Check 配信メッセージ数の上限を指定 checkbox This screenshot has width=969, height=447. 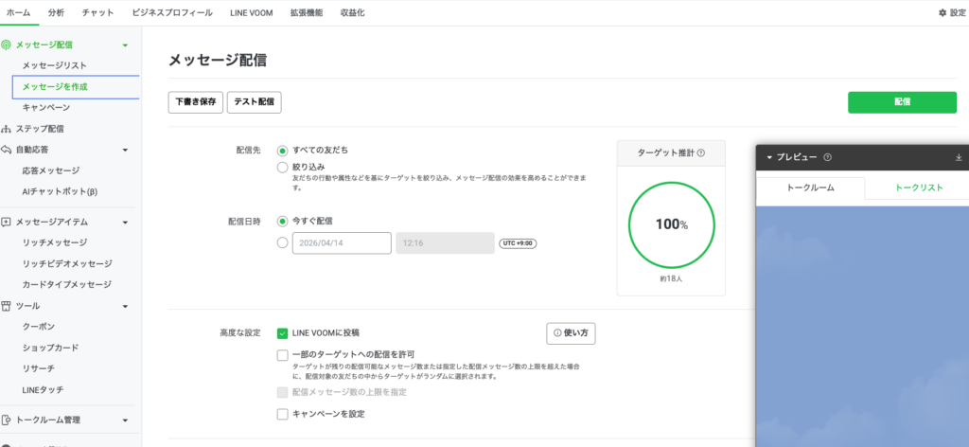pyautogui.click(x=282, y=392)
